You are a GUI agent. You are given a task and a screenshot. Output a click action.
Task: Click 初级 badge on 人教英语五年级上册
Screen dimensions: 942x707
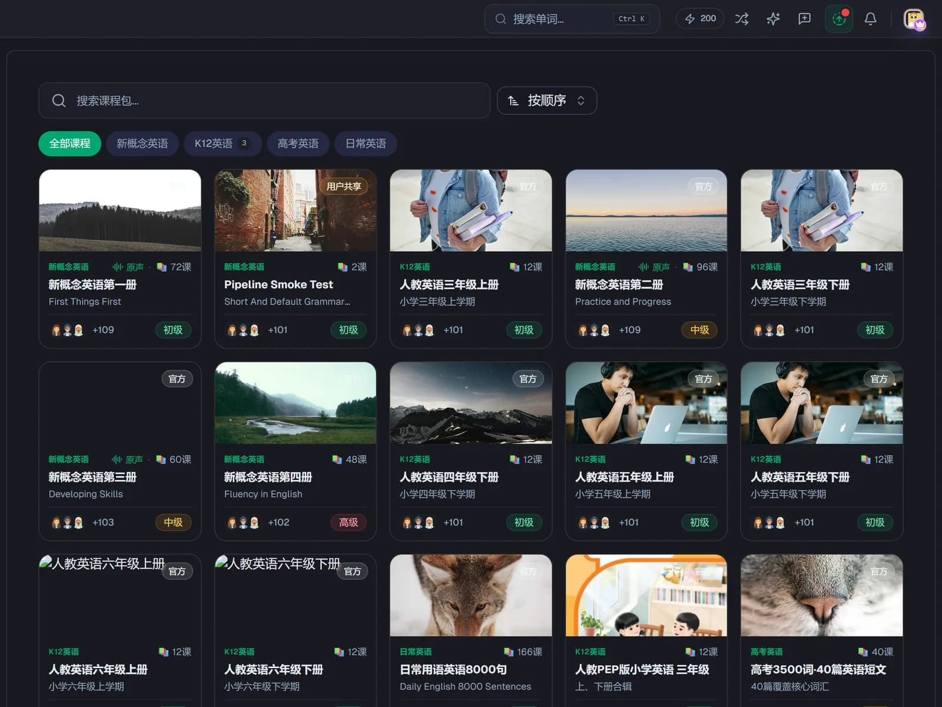tap(699, 523)
